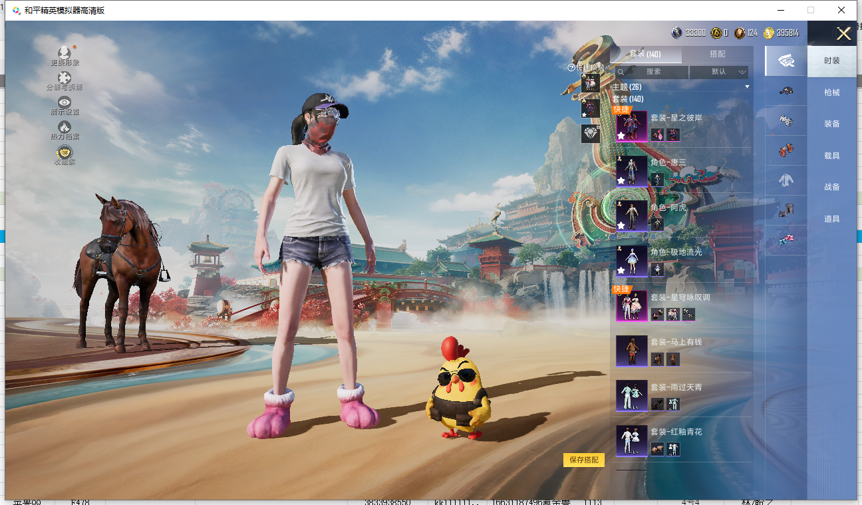Maximize the 和平精英模拟器高清版 window
This screenshot has width=862, height=505.
(811, 10)
